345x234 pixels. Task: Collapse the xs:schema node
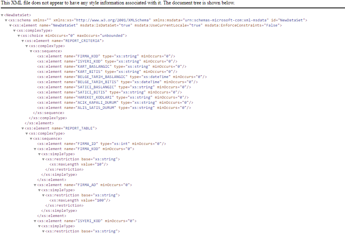[6, 20]
